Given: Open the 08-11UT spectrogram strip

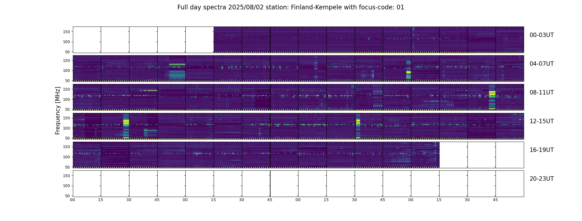Looking at the screenshot, I should point(298,97).
